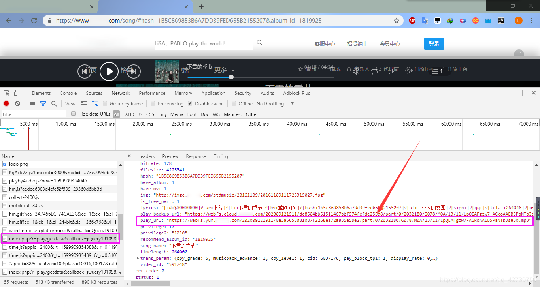Switch to the Elements tab
Viewport: 540px width, 287px height.
click(41, 93)
